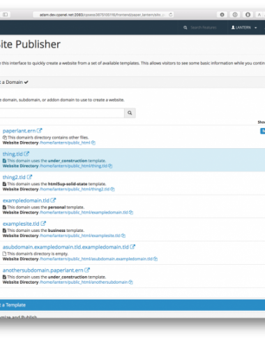Expand the Select a Template section bar
The image size is (265, 341).
coord(132,305)
